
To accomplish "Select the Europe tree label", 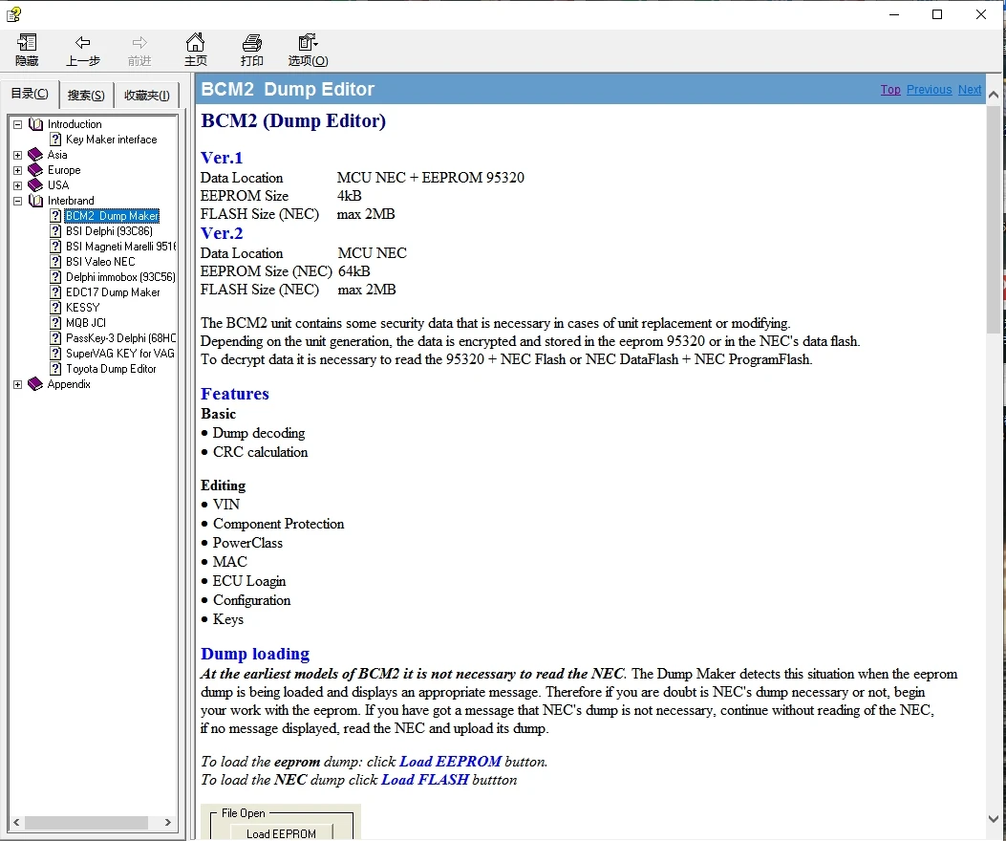I will click(64, 170).
